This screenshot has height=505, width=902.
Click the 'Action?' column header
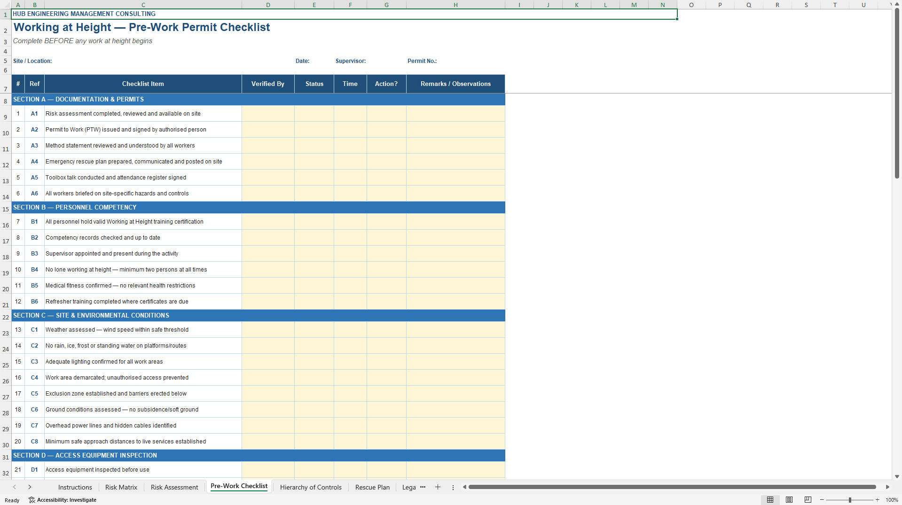386,84
